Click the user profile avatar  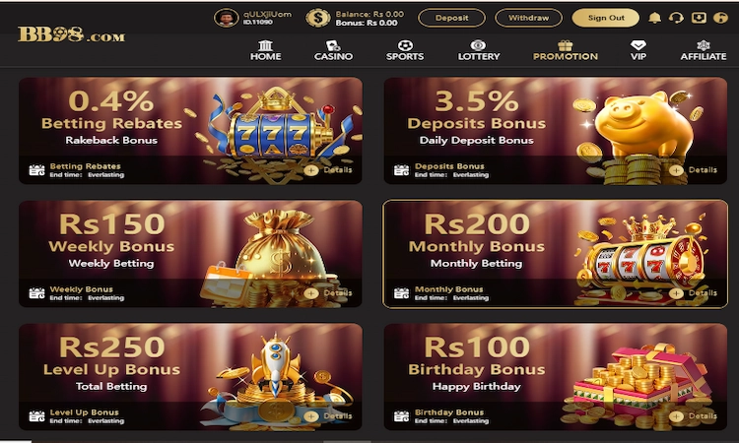[226, 18]
